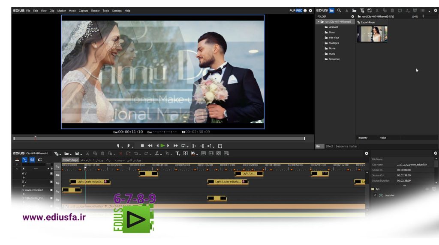Expand the 6 V track
This screenshot has height=245, width=439.
tap(24, 177)
